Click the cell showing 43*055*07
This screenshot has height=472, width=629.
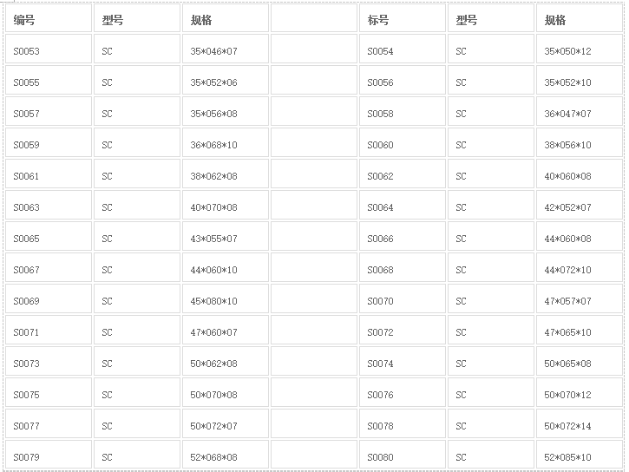coord(225,239)
